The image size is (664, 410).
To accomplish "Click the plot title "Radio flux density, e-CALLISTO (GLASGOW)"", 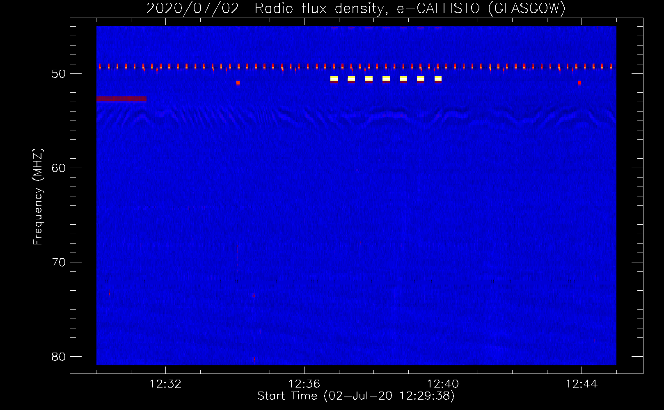I will pos(410,8).
